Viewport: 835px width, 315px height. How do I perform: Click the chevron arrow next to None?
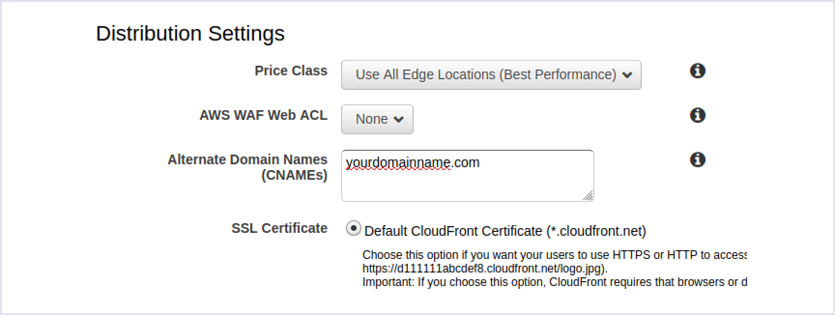click(x=399, y=119)
